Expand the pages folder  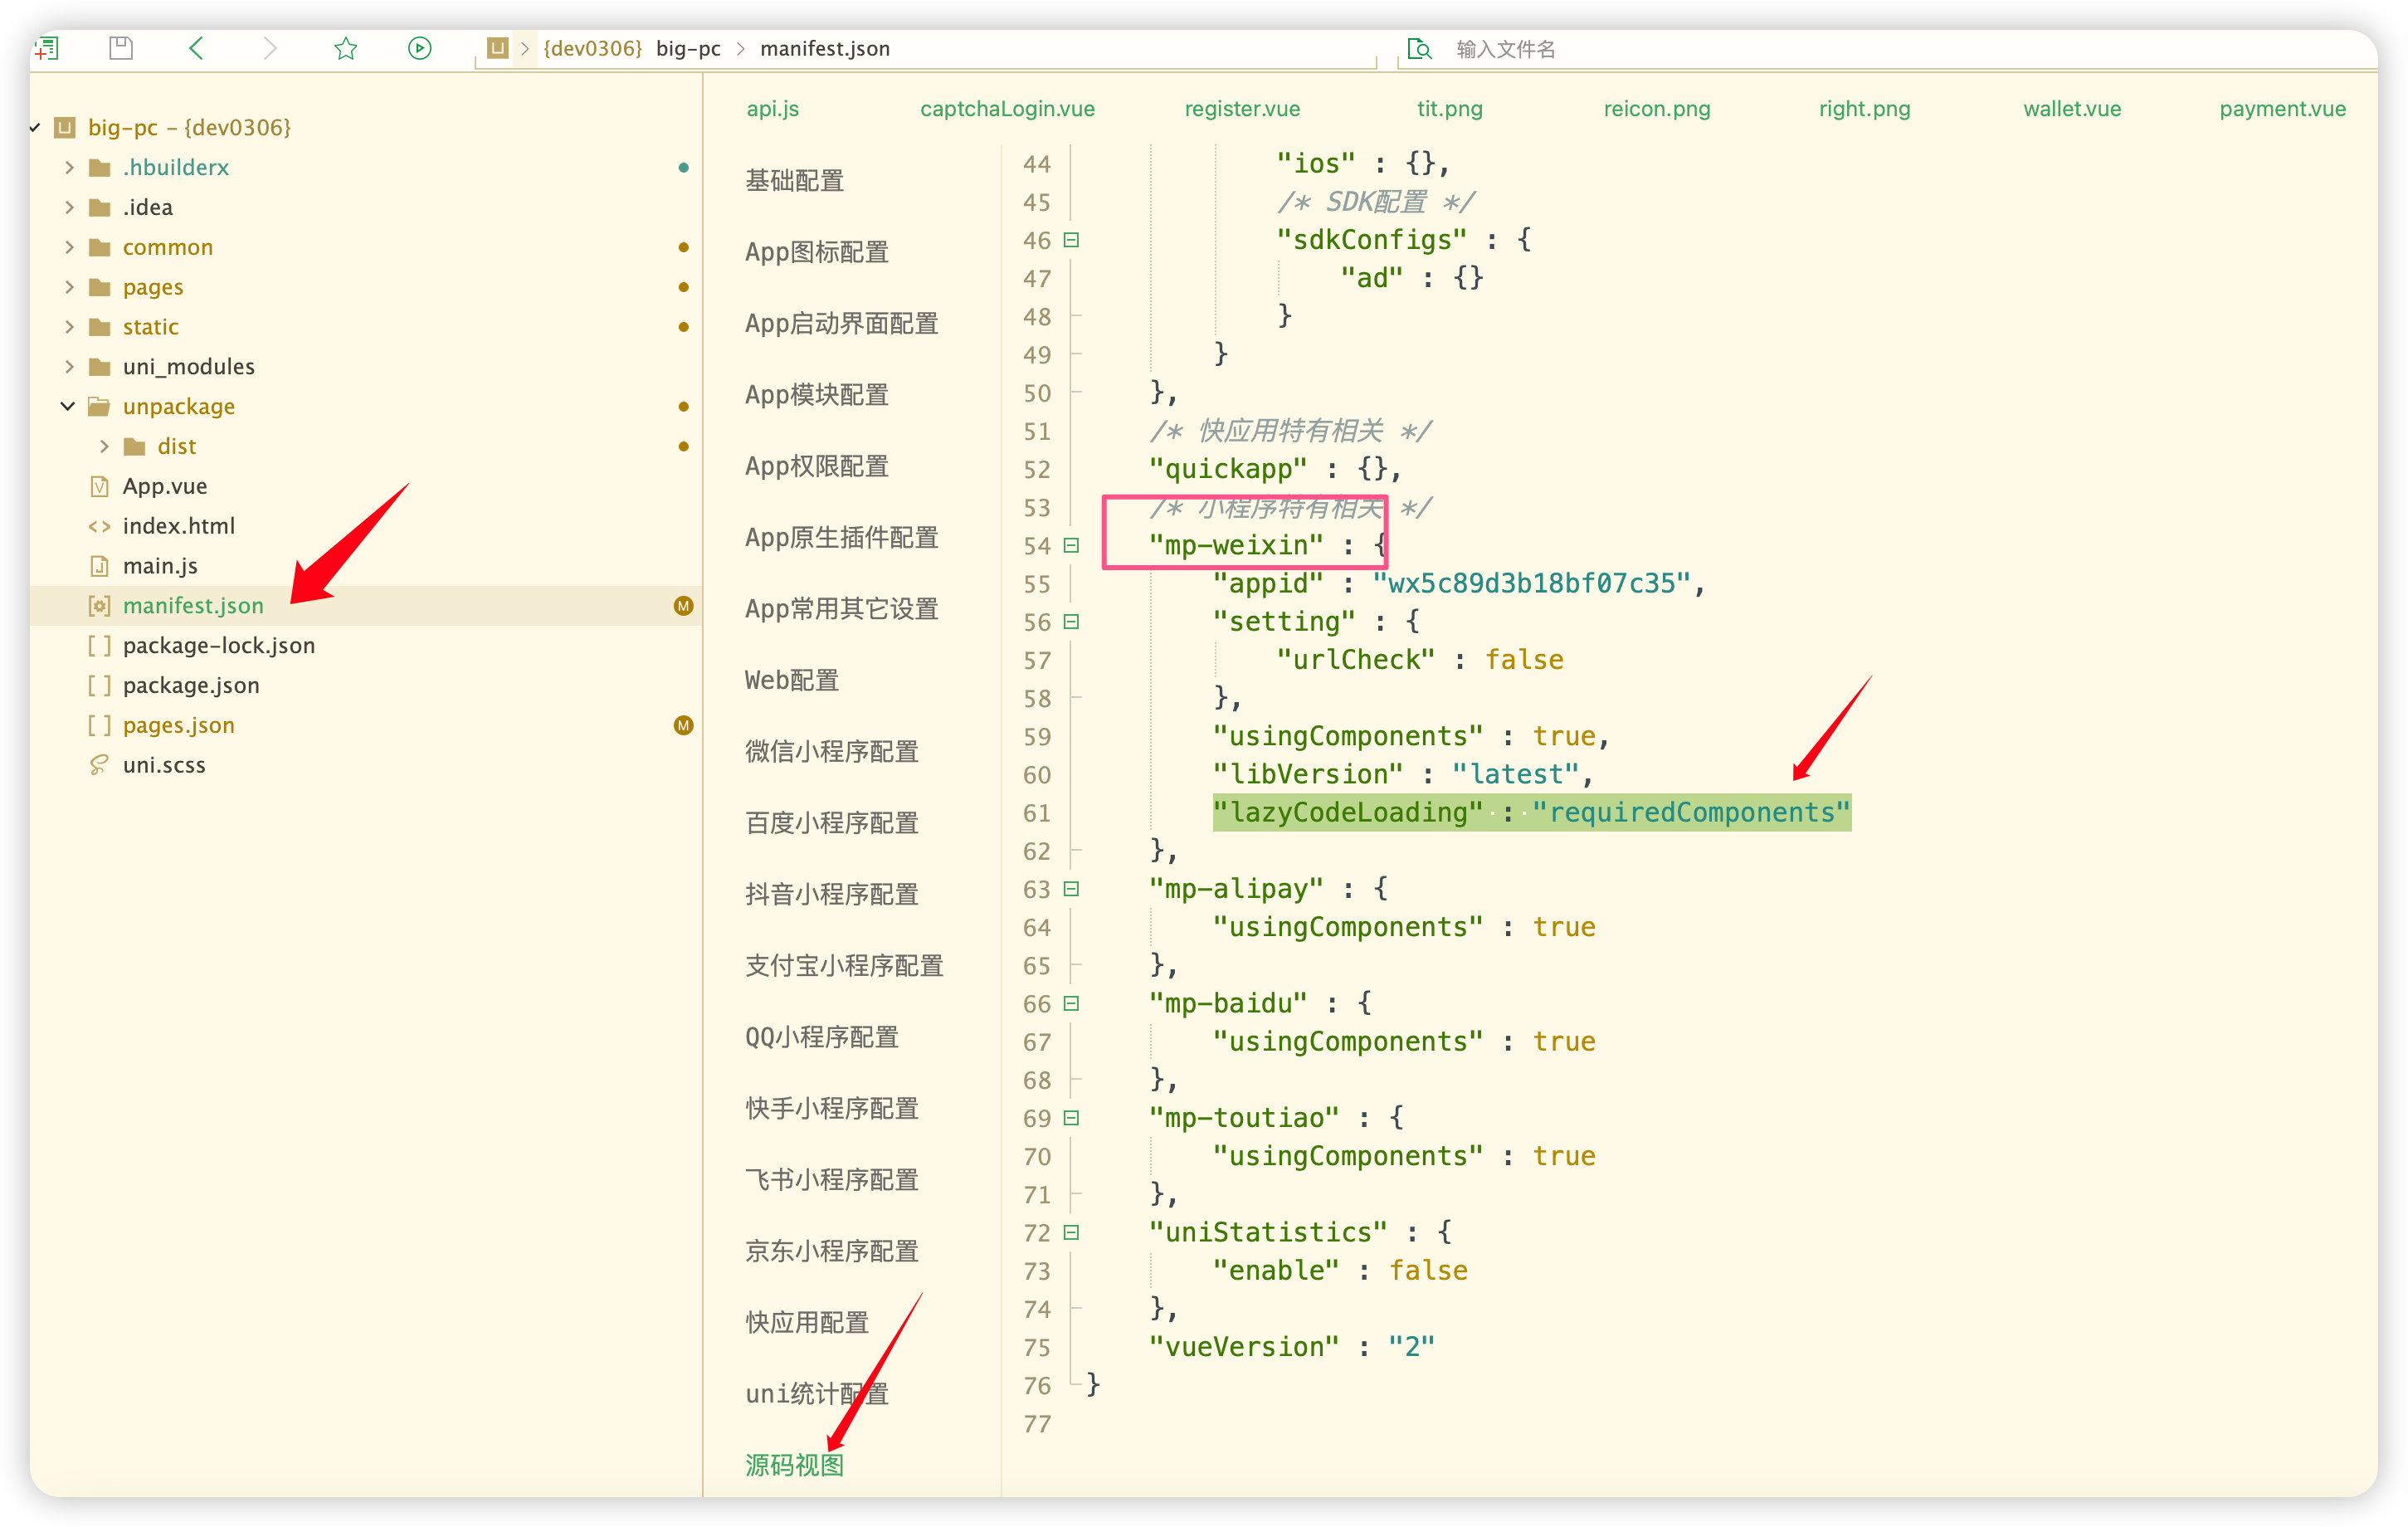[69, 287]
